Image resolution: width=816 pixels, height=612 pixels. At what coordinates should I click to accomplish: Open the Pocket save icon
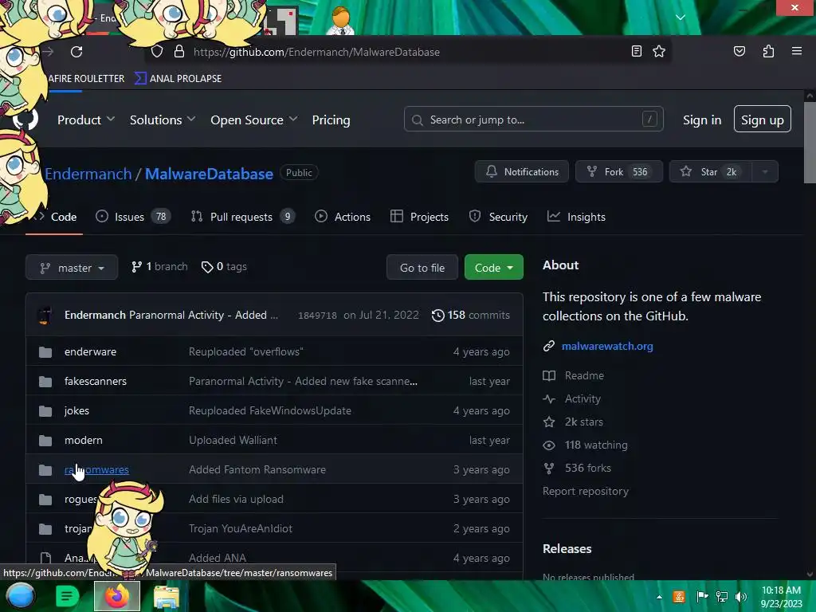pos(739,51)
